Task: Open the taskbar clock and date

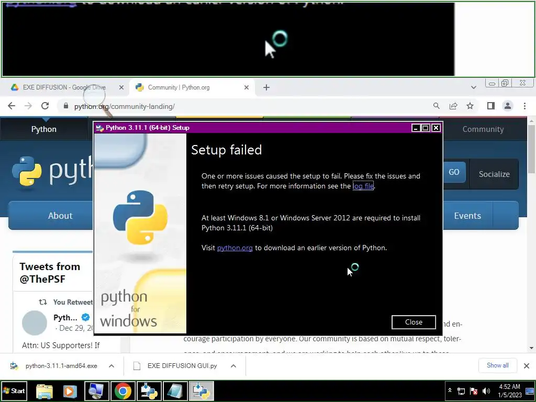Action: click(510, 390)
